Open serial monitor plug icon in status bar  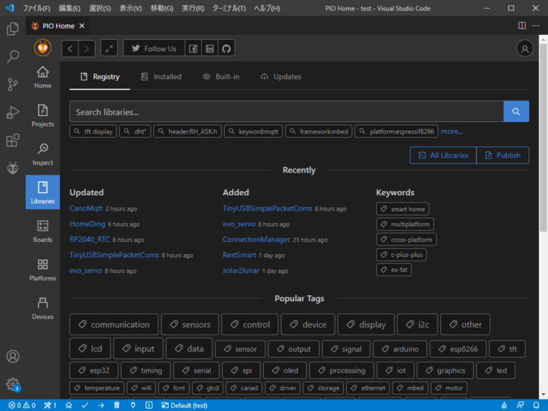pyautogui.click(x=133, y=405)
